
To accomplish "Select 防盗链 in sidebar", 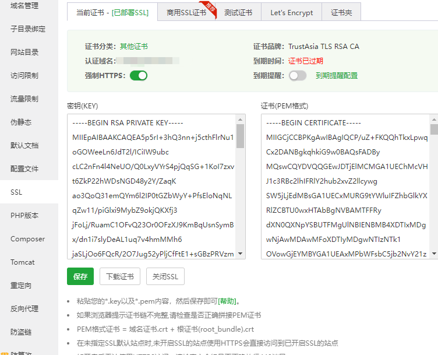I will pos(21,332).
